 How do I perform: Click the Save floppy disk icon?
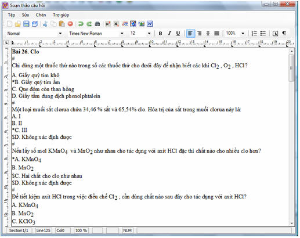pyautogui.click(x=26, y=24)
